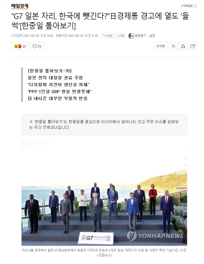This screenshot has width=204, height=264.
Task: Open the PiCK info circle icon
Action: [x=196, y=6]
